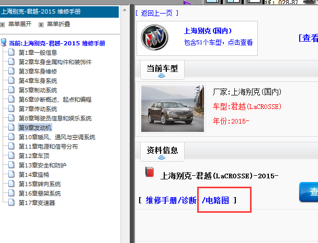
Task: Click the page icon for 第6章诊断概述、起点和编程
Action: point(12,99)
